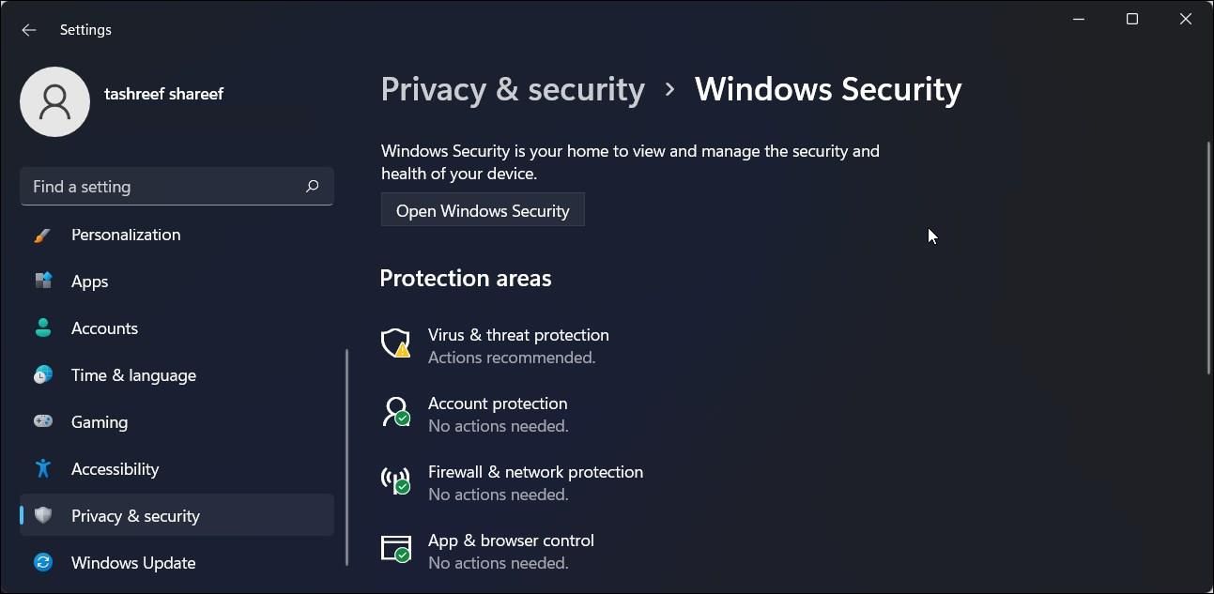Click the back arrow to return
This screenshot has height=594, width=1214.
point(29,29)
